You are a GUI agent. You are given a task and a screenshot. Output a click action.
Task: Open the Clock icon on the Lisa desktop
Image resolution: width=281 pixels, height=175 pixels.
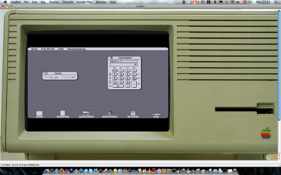pyautogui.click(x=39, y=114)
